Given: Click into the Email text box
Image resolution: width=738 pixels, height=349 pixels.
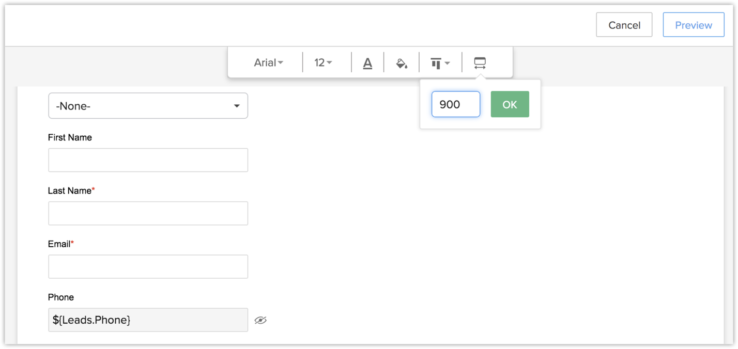Looking at the screenshot, I should click(148, 266).
